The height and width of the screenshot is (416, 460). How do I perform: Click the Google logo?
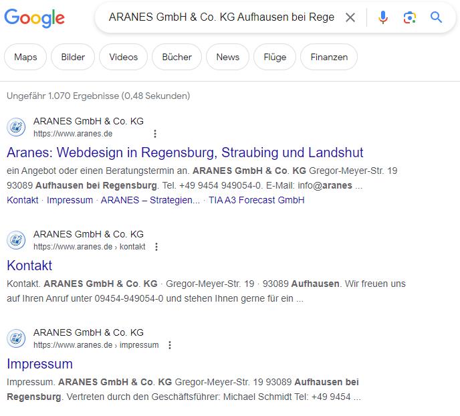point(35,18)
